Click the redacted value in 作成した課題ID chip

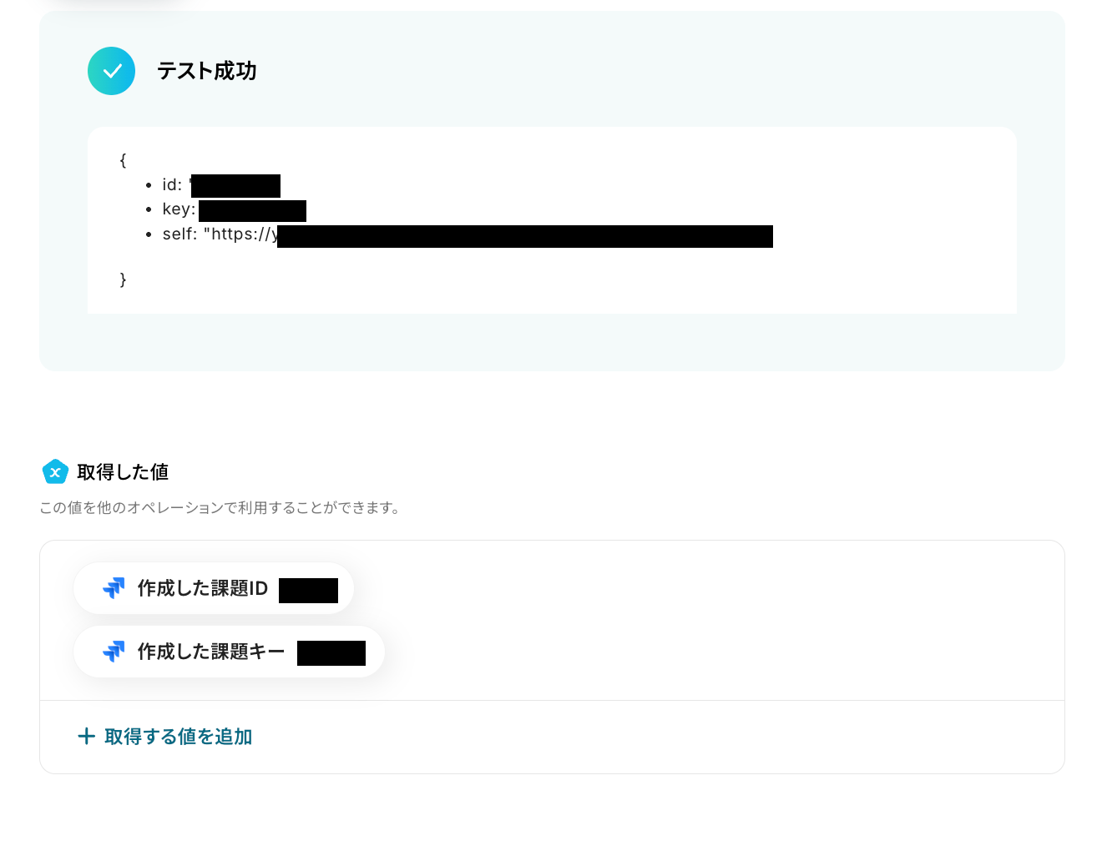(308, 590)
